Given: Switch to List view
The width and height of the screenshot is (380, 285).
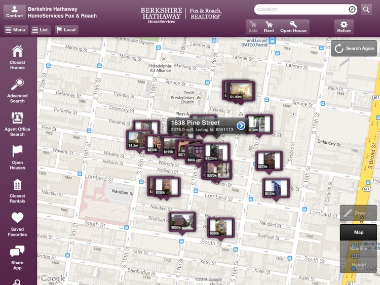Looking at the screenshot, I should [41, 30].
